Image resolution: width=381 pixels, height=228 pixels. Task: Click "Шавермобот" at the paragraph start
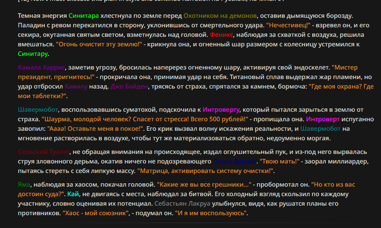pyautogui.click(x=38, y=110)
